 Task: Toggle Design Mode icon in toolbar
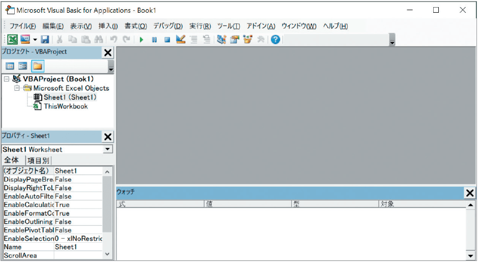181,39
